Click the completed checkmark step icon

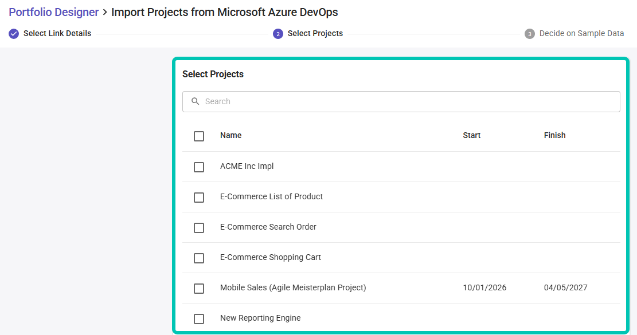pyautogui.click(x=14, y=34)
